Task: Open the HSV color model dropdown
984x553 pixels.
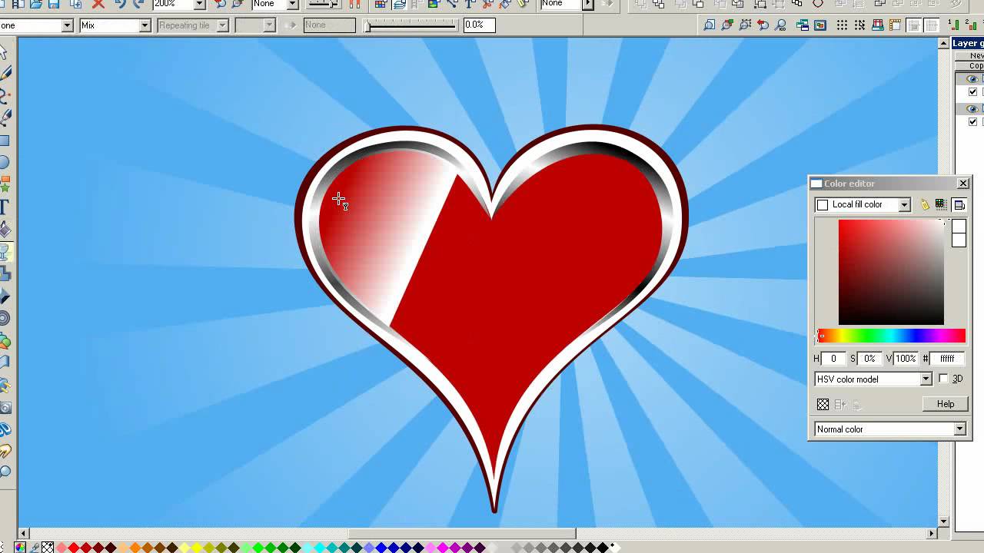Action: 926,379
